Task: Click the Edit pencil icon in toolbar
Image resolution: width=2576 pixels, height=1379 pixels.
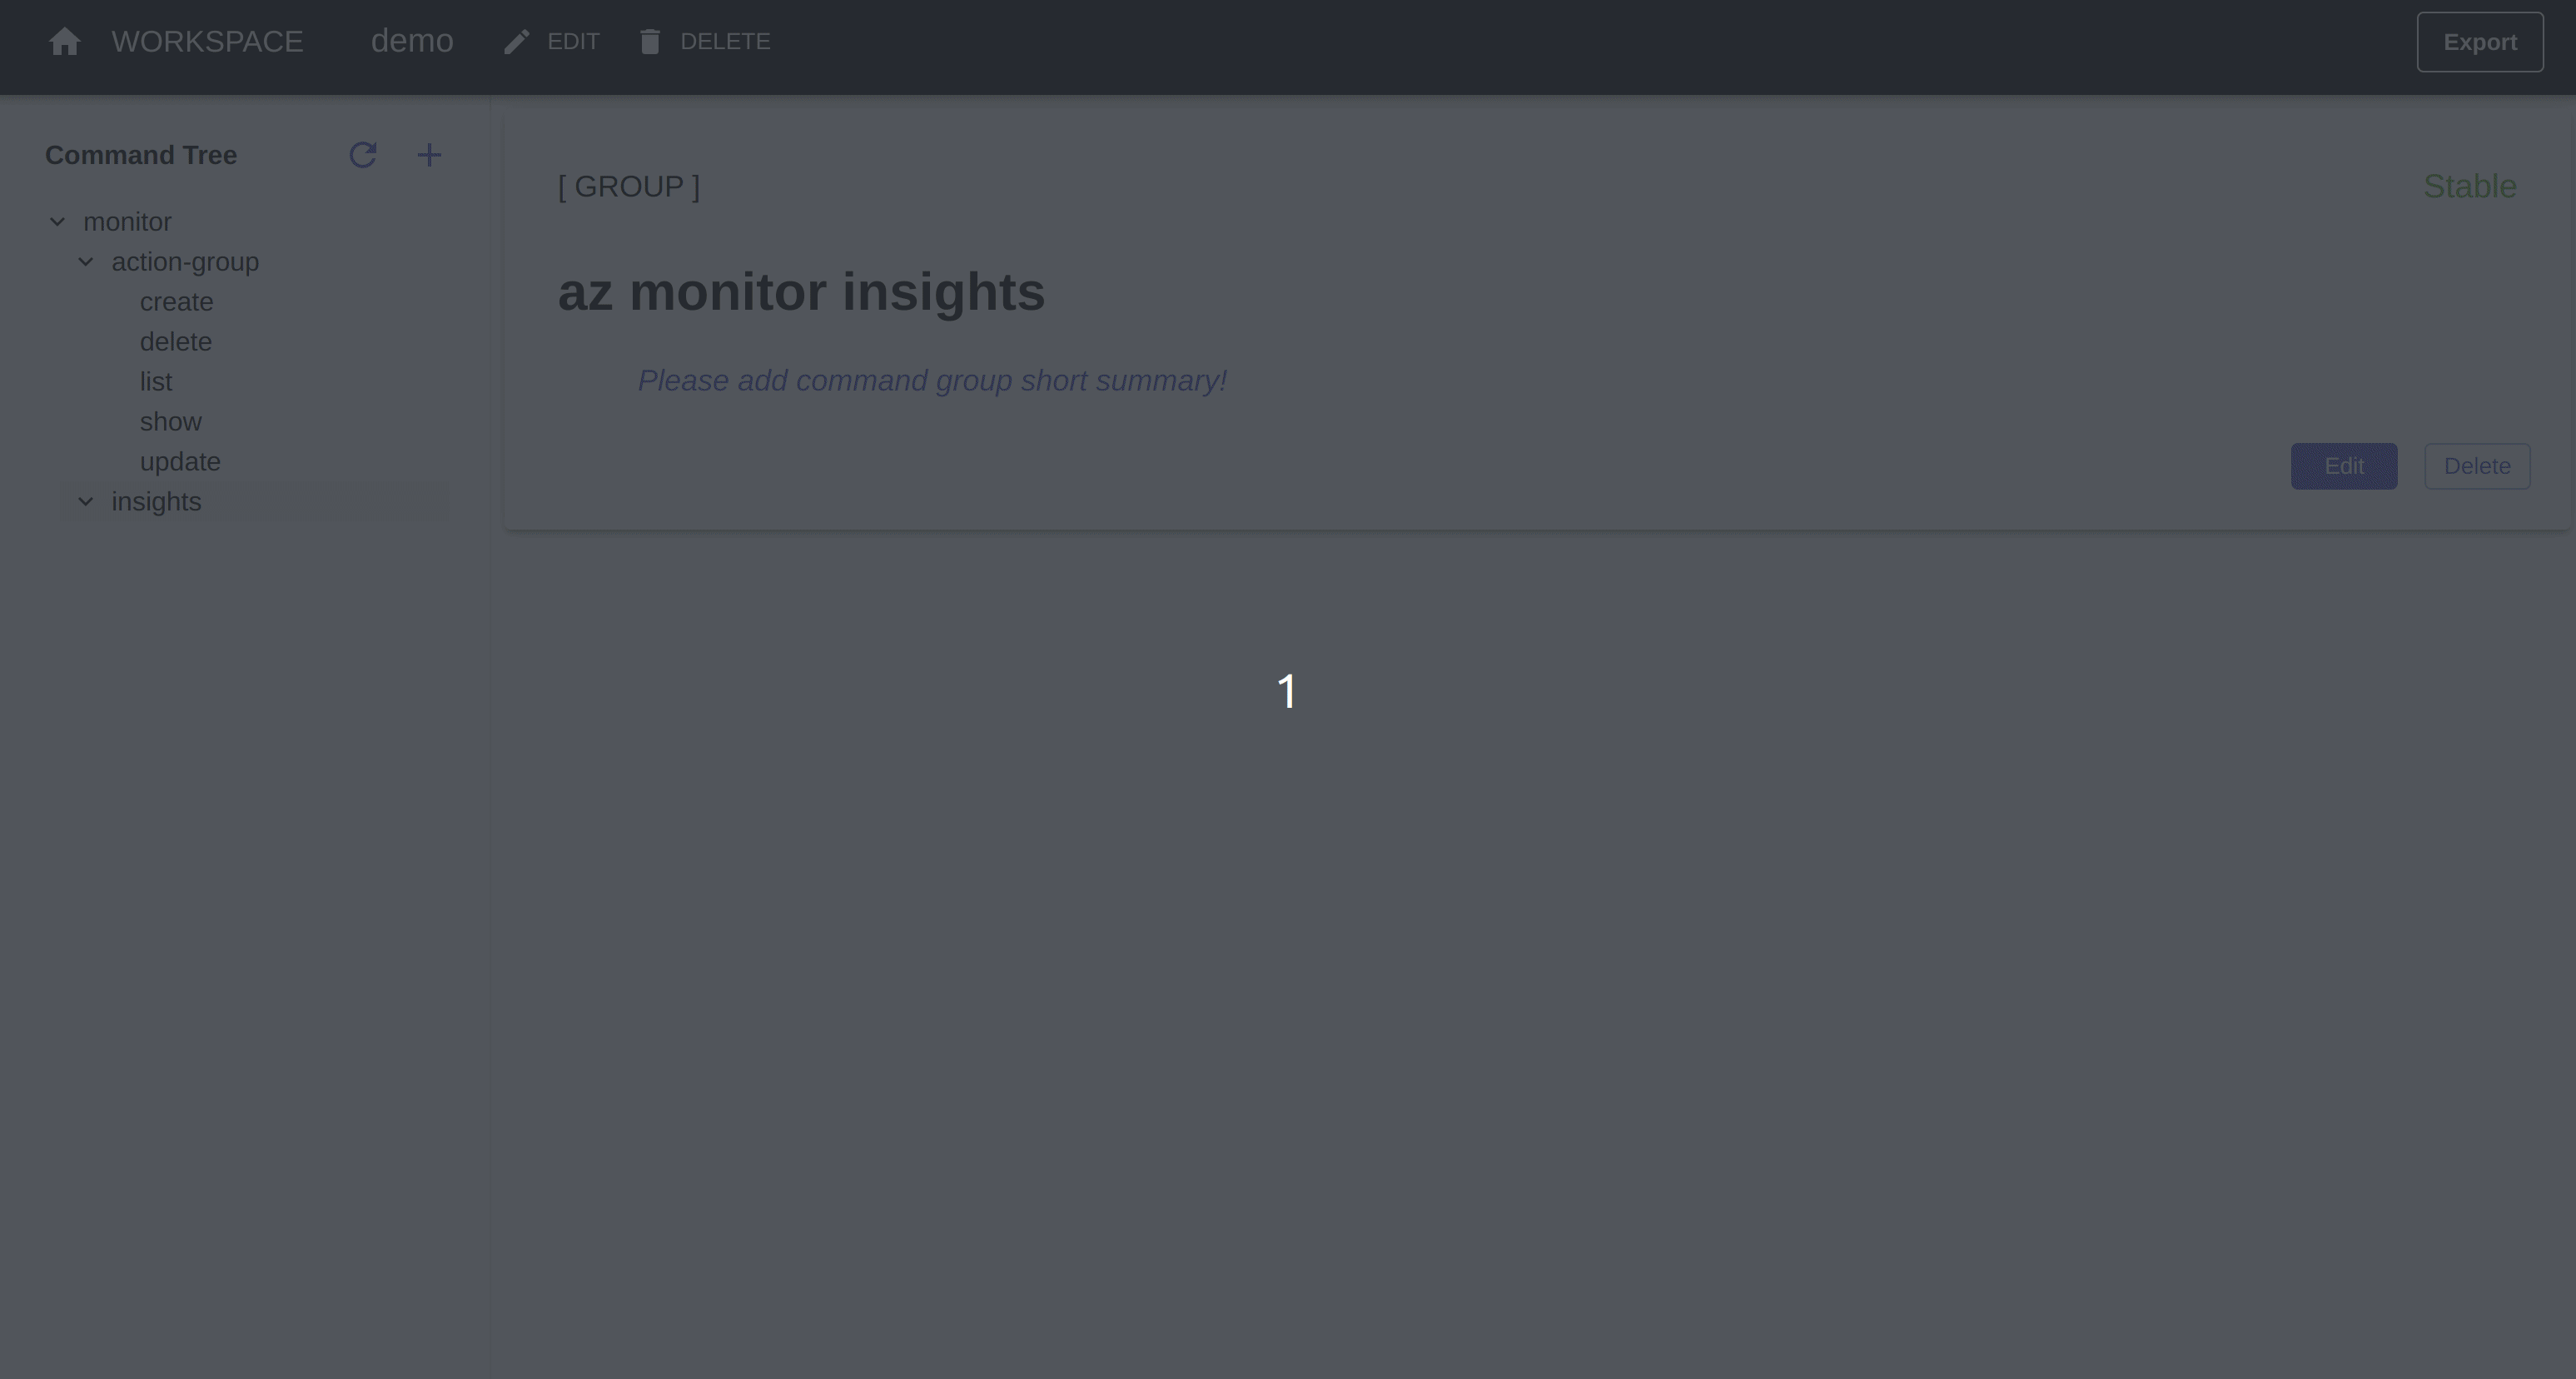Action: coord(516,41)
